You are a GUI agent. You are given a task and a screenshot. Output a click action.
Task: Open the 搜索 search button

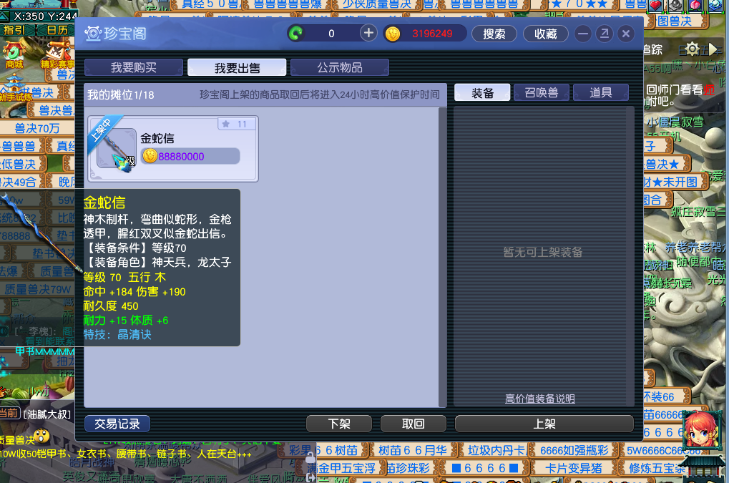494,34
